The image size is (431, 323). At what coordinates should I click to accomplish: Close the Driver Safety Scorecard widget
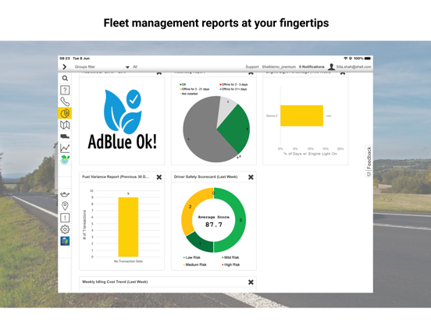click(x=251, y=177)
